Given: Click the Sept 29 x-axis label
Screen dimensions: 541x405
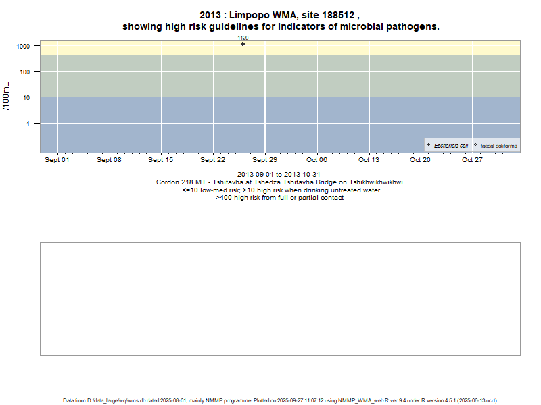Looking at the screenshot, I should (264, 160).
